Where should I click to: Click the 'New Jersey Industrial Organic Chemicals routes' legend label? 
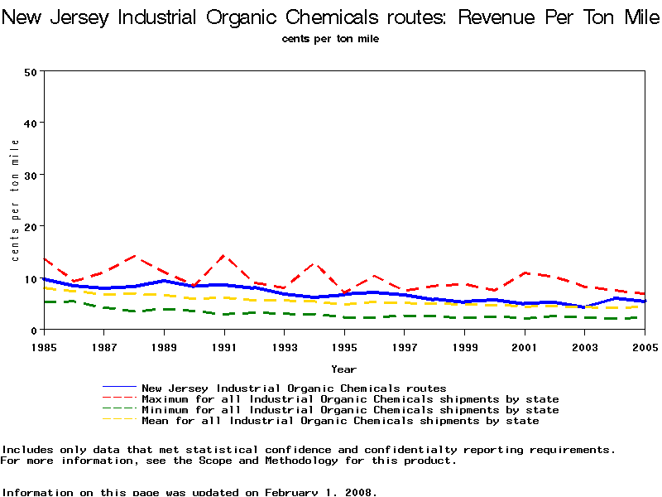294,388
